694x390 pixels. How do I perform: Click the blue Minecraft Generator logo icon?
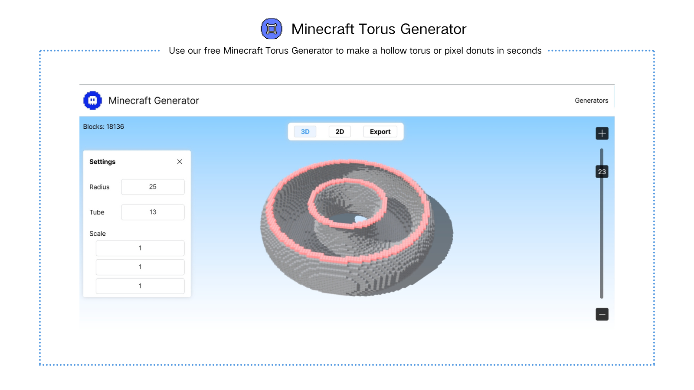92,101
